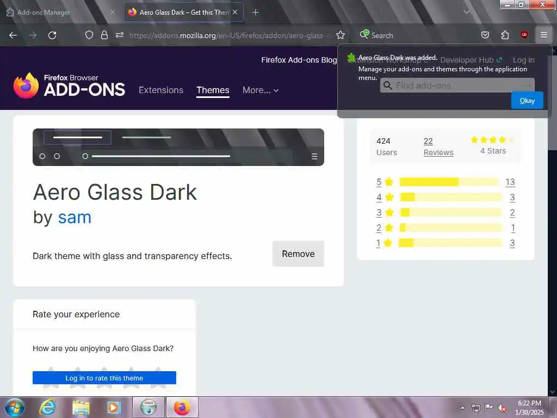557x418 pixels.
Task: Click the 5-star rating bar
Action: tap(449, 182)
